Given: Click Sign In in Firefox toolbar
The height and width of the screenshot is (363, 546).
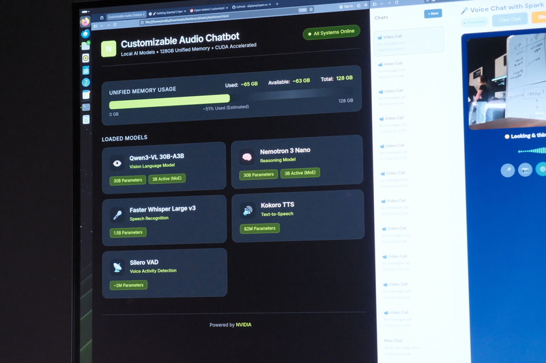Looking at the screenshot, I should pyautogui.click(x=346, y=7).
